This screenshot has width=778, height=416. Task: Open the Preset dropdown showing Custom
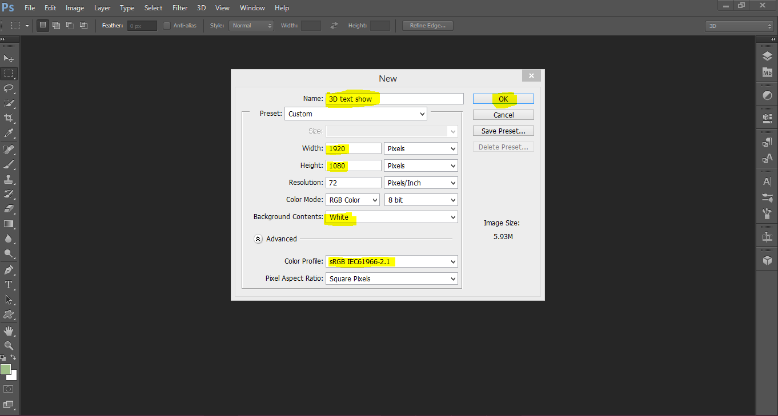356,114
